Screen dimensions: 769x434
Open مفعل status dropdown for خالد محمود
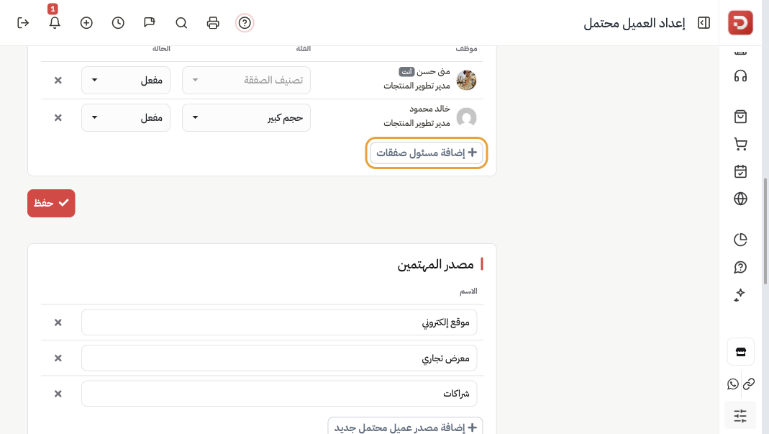[x=126, y=117]
